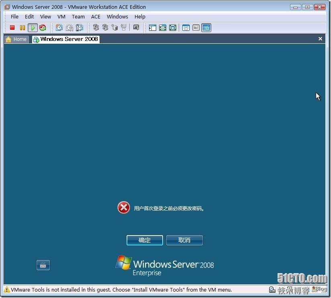The height and width of the screenshot is (298, 331).
Task: Select the Windows Server 2008 tab
Action: point(65,39)
